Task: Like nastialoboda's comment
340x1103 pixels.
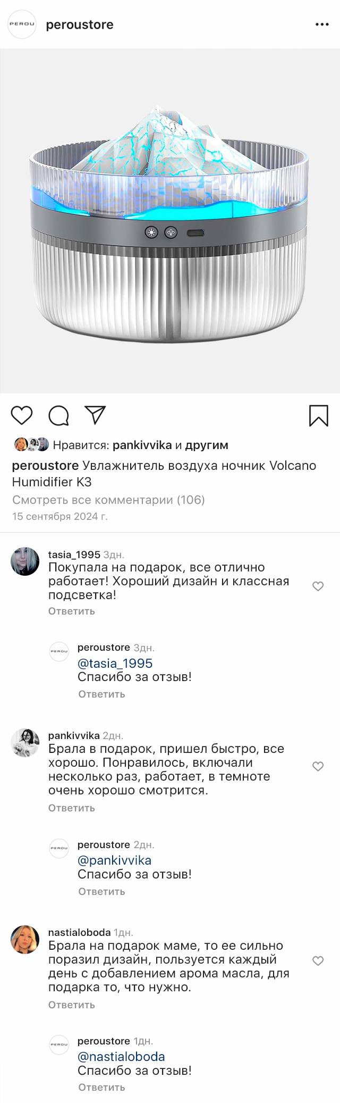Action: tap(318, 961)
